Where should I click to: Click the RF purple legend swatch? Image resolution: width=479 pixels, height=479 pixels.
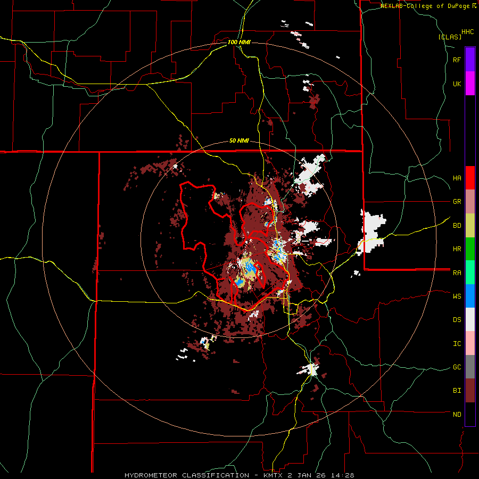click(x=470, y=60)
